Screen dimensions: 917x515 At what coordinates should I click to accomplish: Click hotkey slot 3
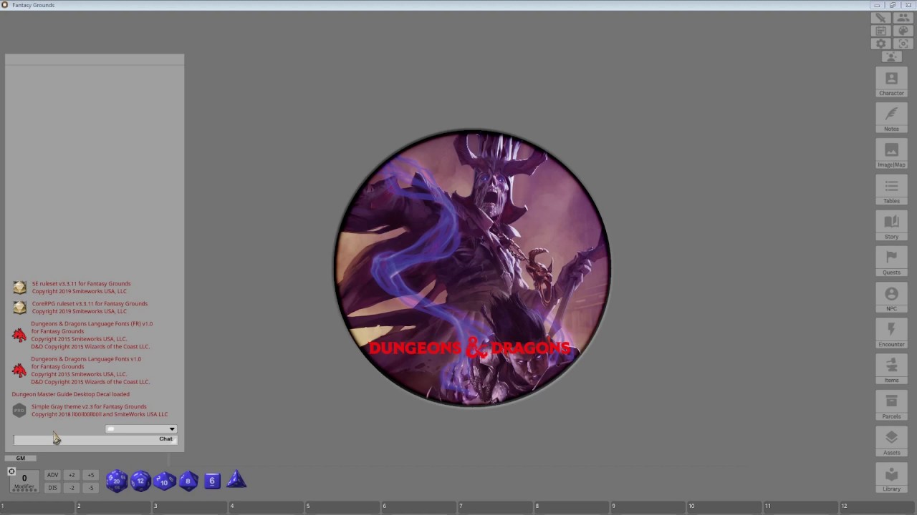(191, 506)
